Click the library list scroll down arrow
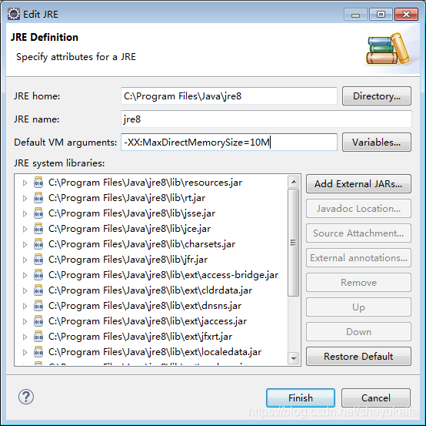426x426 pixels. [294, 358]
